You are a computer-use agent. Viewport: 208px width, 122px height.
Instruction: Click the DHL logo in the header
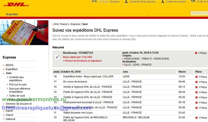[16, 5]
